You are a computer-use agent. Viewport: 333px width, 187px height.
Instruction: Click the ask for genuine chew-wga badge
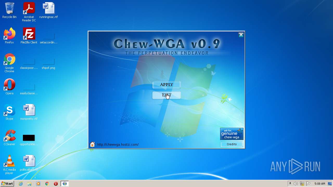(232, 134)
